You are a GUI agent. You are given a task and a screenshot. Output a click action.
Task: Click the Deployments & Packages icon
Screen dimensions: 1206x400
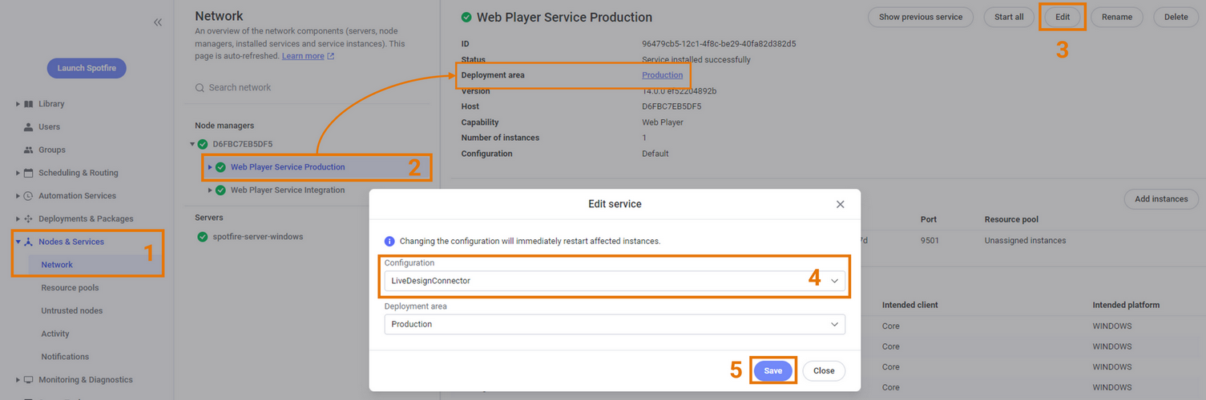[29, 218]
